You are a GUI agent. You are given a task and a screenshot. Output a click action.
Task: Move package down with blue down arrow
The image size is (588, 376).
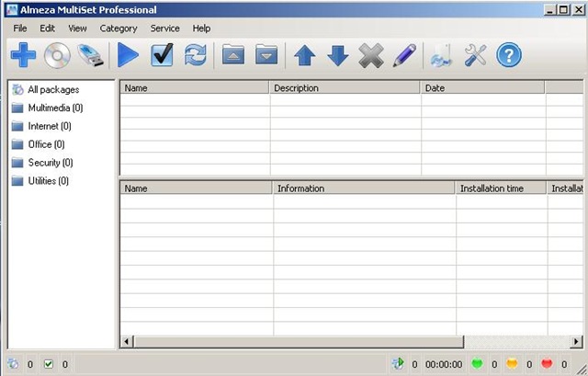337,55
